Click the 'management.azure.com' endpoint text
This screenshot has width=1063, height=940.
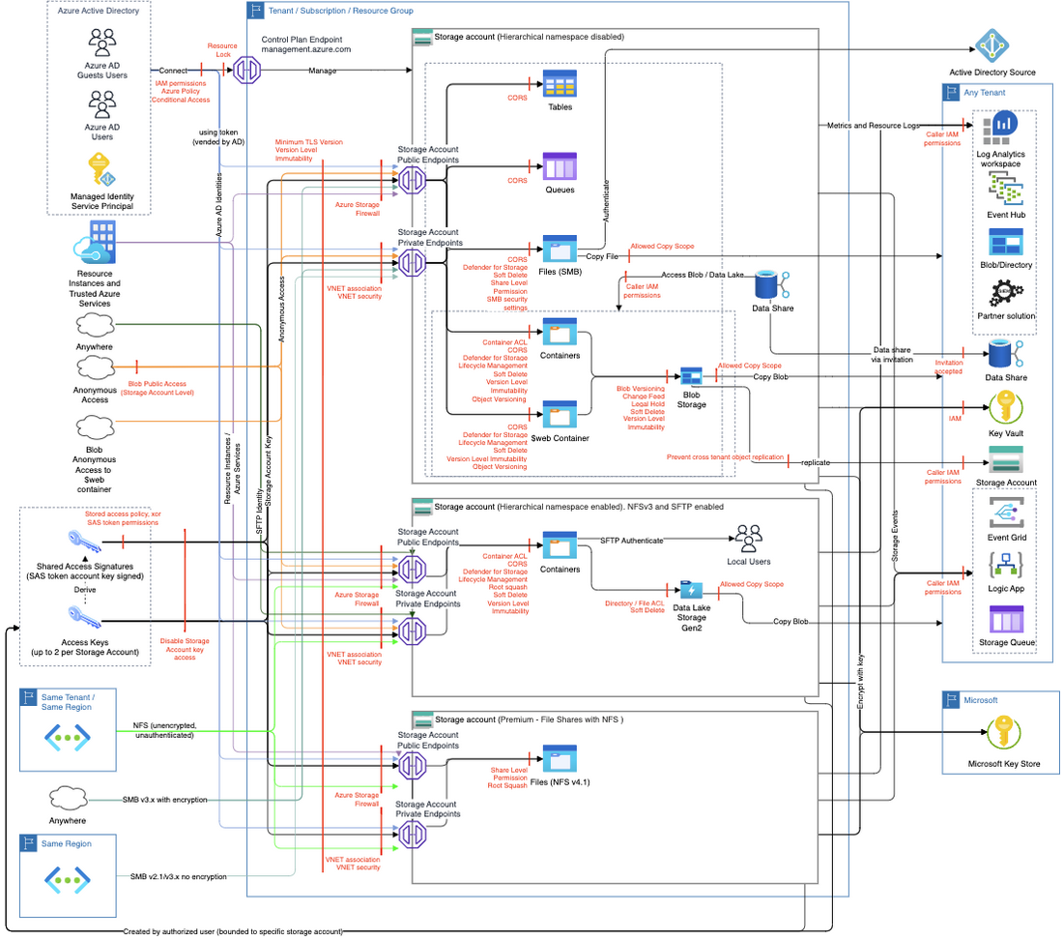pos(306,49)
